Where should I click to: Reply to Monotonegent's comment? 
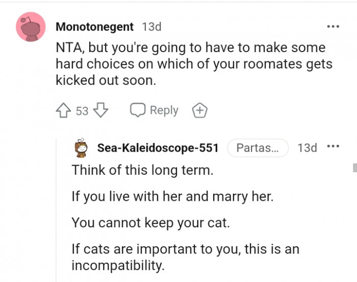(154, 110)
